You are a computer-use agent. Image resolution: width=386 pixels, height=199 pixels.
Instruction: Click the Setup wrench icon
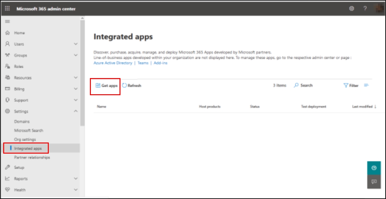pyautogui.click(x=7, y=167)
